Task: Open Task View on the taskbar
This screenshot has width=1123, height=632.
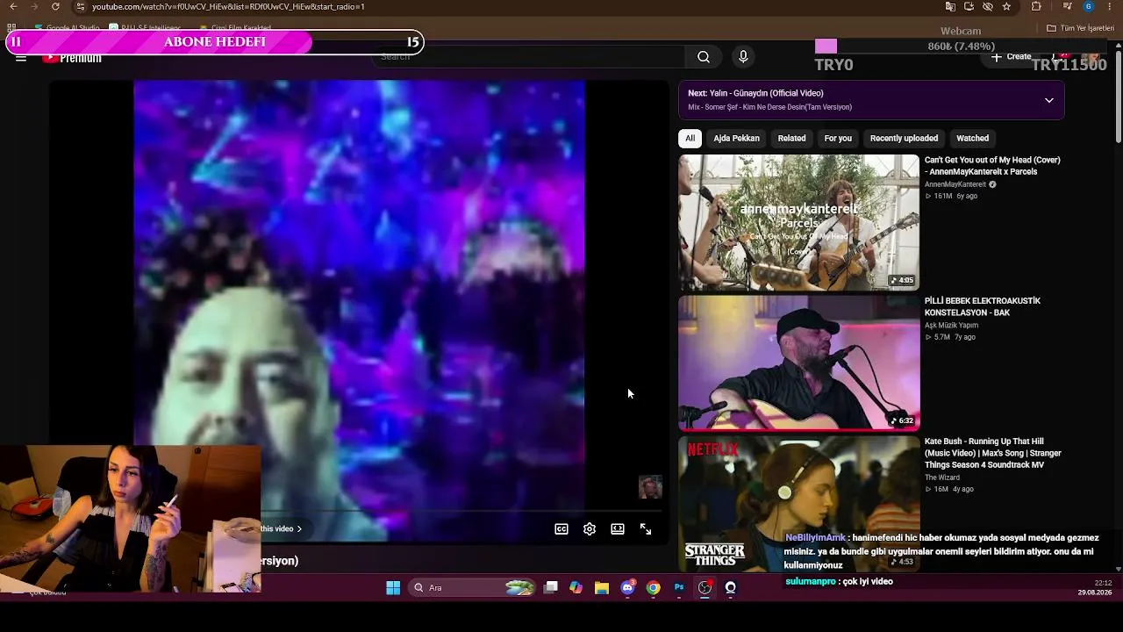Action: click(551, 588)
